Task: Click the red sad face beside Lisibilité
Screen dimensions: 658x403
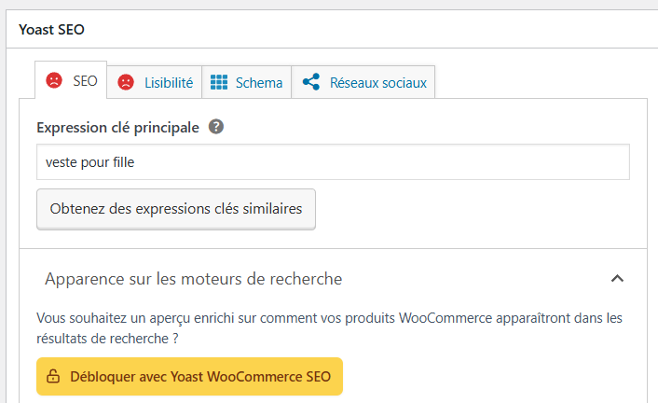Action: (126, 82)
